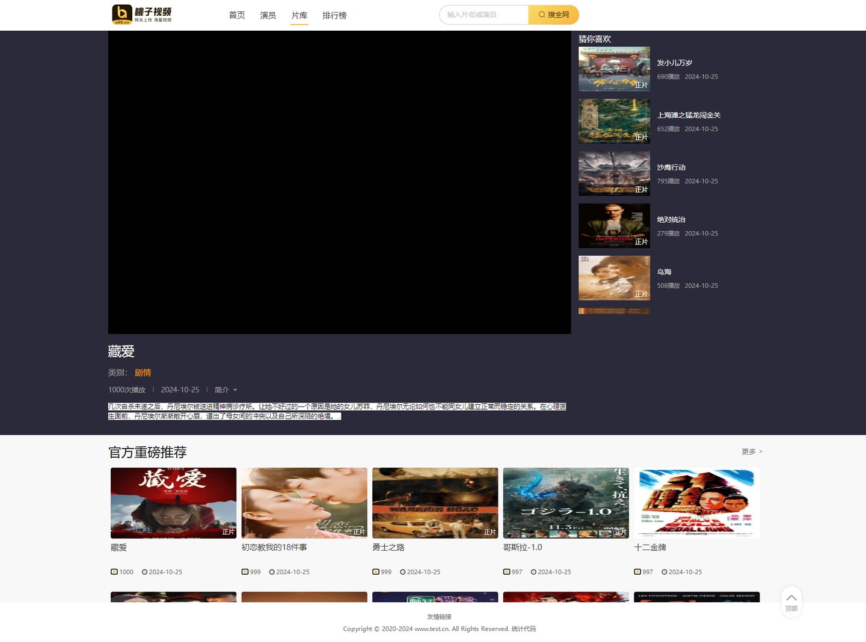Expand the 简介 dropdown
Screen dimensions: 866x642
[x=226, y=390]
